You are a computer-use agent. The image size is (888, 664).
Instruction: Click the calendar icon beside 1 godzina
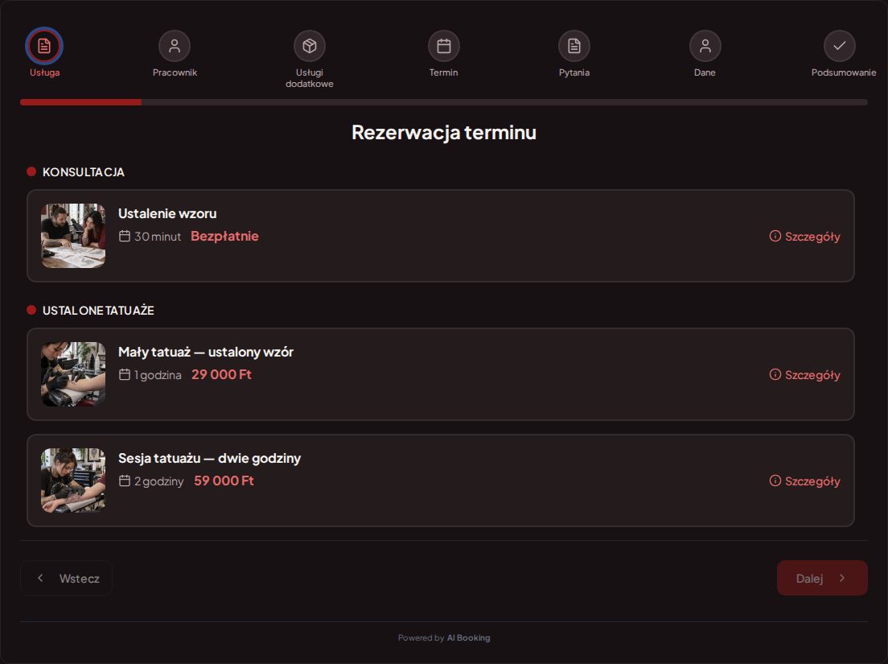(125, 374)
